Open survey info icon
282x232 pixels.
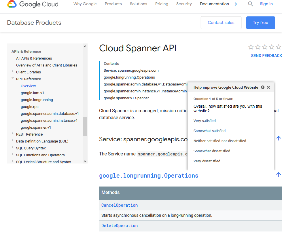click(263, 87)
